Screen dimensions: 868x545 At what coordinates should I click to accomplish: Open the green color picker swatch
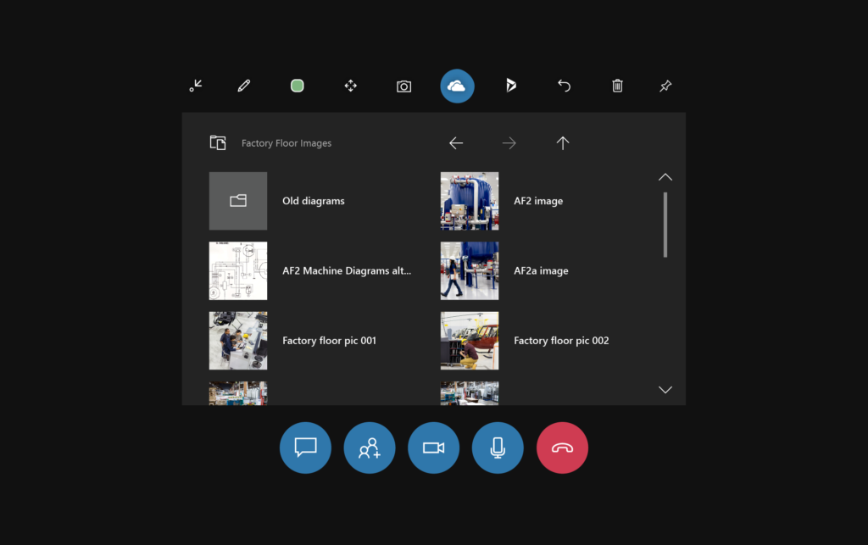tap(297, 86)
